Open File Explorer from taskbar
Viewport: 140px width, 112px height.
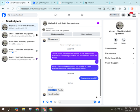tap(24, 109)
